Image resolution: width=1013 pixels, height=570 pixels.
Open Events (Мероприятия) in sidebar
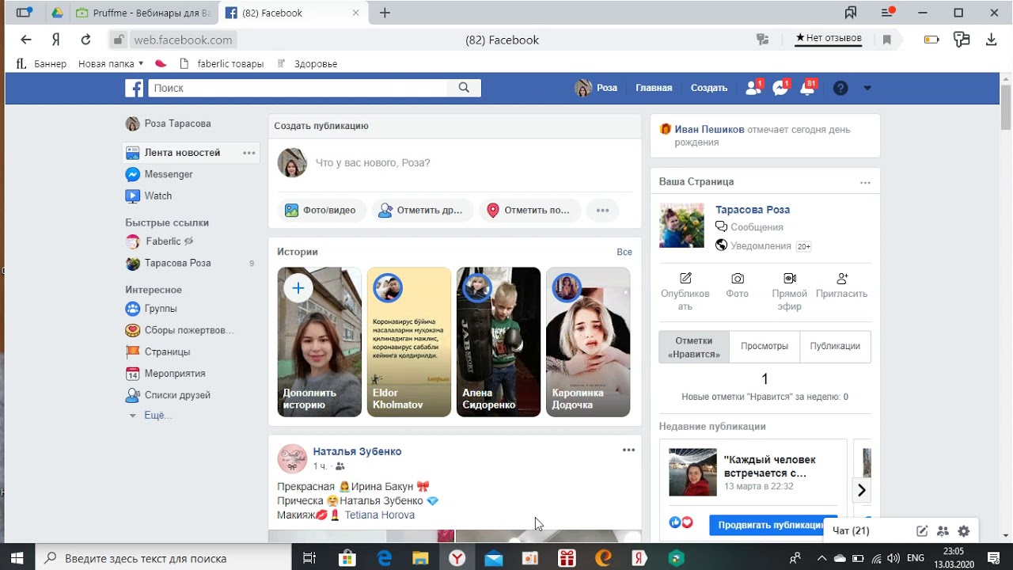(x=175, y=373)
